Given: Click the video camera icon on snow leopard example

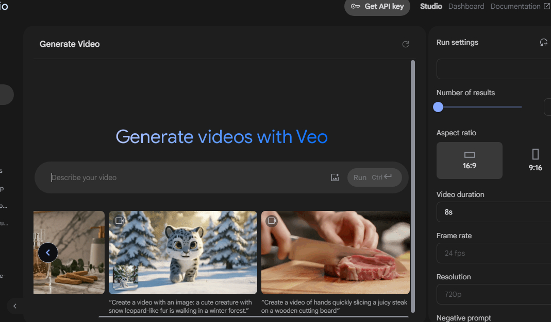Looking at the screenshot, I should point(120,221).
